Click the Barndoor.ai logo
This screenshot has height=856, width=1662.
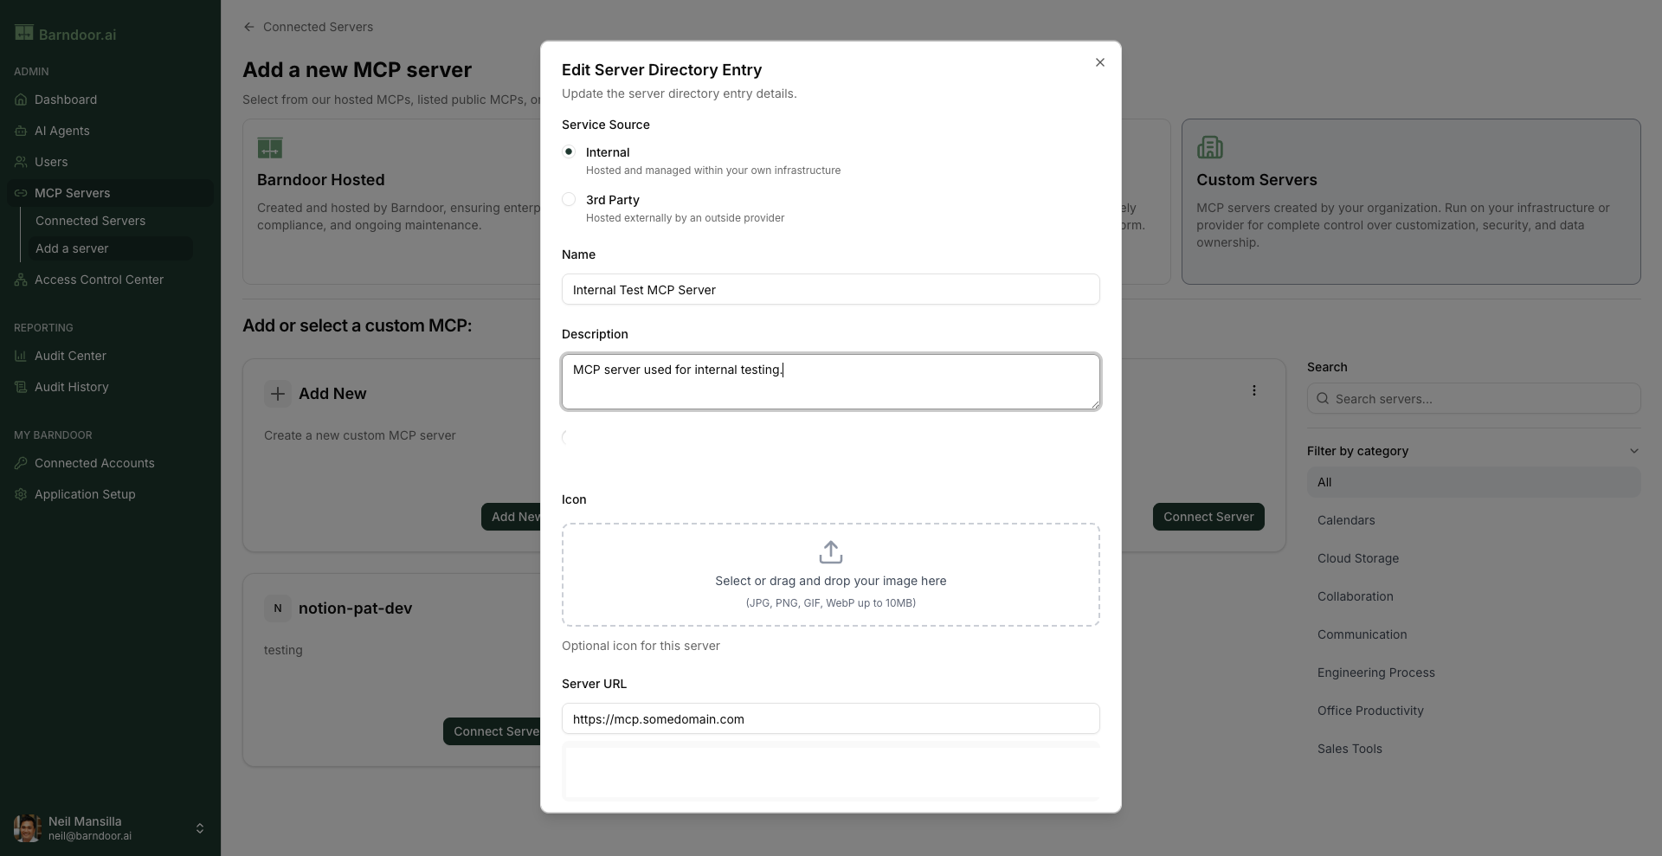(x=66, y=34)
